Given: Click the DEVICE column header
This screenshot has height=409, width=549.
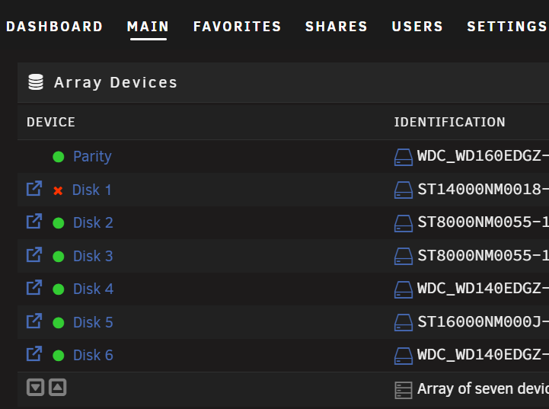Looking at the screenshot, I should (51, 122).
